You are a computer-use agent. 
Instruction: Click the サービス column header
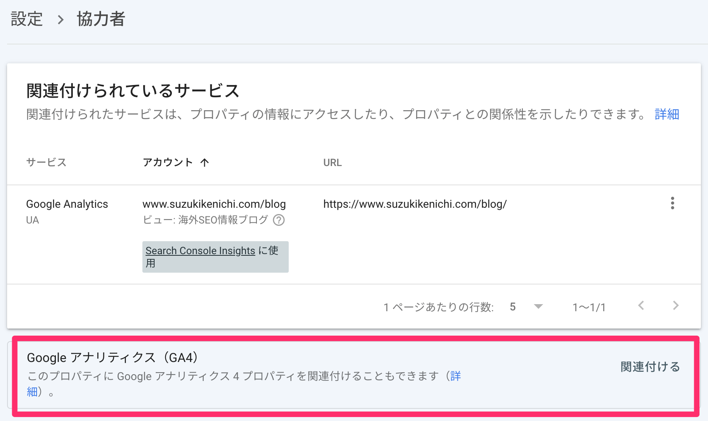point(46,162)
